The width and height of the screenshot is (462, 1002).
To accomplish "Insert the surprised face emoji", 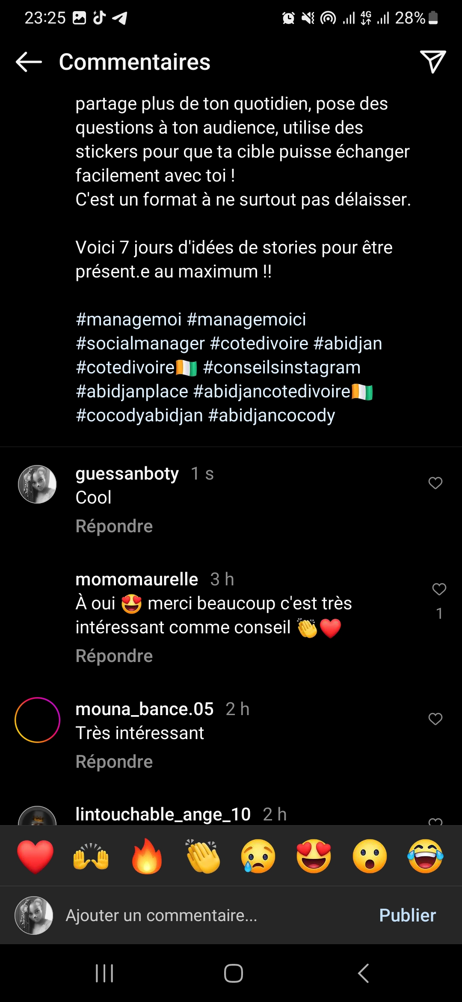I will pos(370,856).
